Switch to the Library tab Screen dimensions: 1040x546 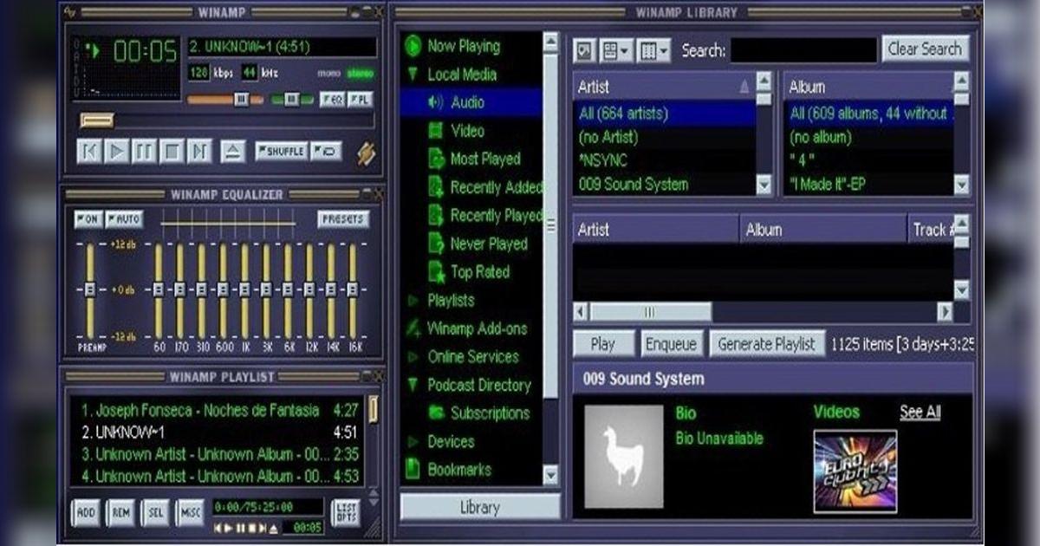click(479, 509)
